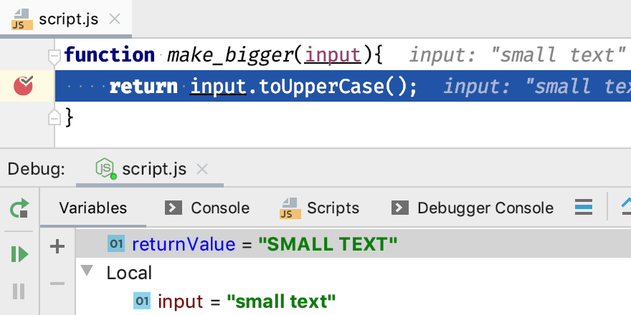Click the "small text" input value
Screen dimensions: 631x315
tap(281, 301)
